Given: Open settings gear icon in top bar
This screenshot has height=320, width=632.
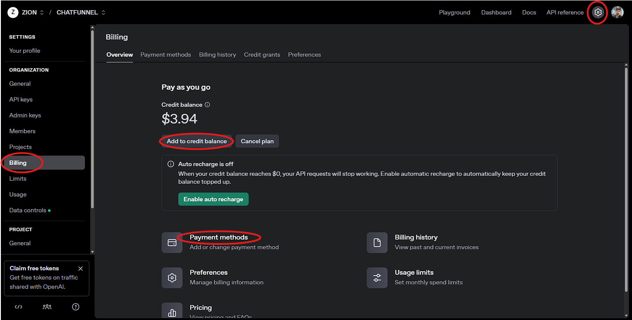Looking at the screenshot, I should click(x=598, y=12).
